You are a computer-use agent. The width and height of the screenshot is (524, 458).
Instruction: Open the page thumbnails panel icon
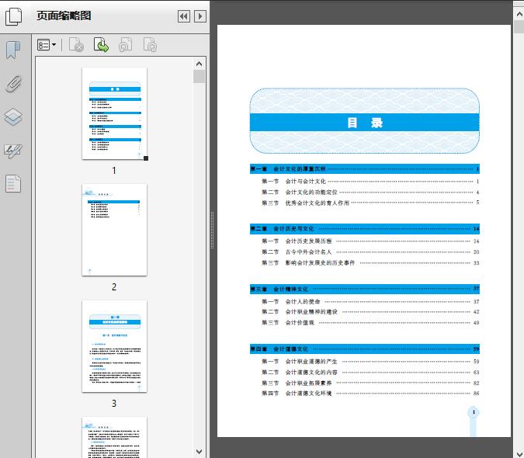(x=15, y=16)
